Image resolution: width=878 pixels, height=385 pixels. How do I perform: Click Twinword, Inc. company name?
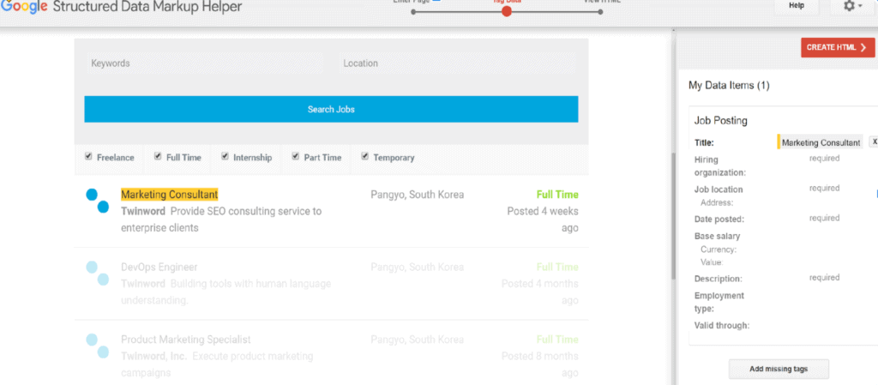[x=154, y=356]
